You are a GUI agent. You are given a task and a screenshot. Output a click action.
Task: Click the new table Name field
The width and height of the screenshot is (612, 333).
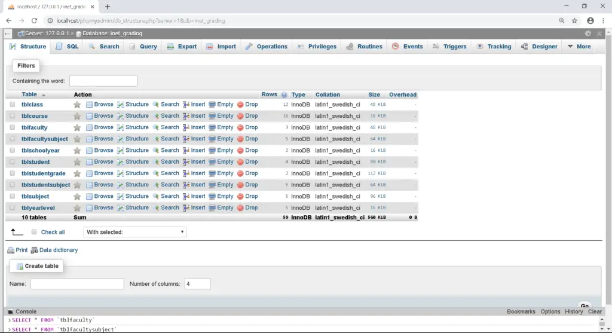click(x=77, y=284)
